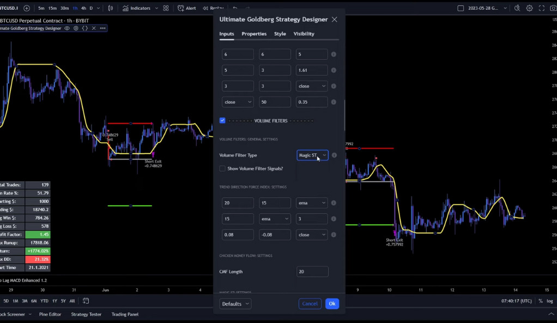Set range to YTD

tap(44, 301)
